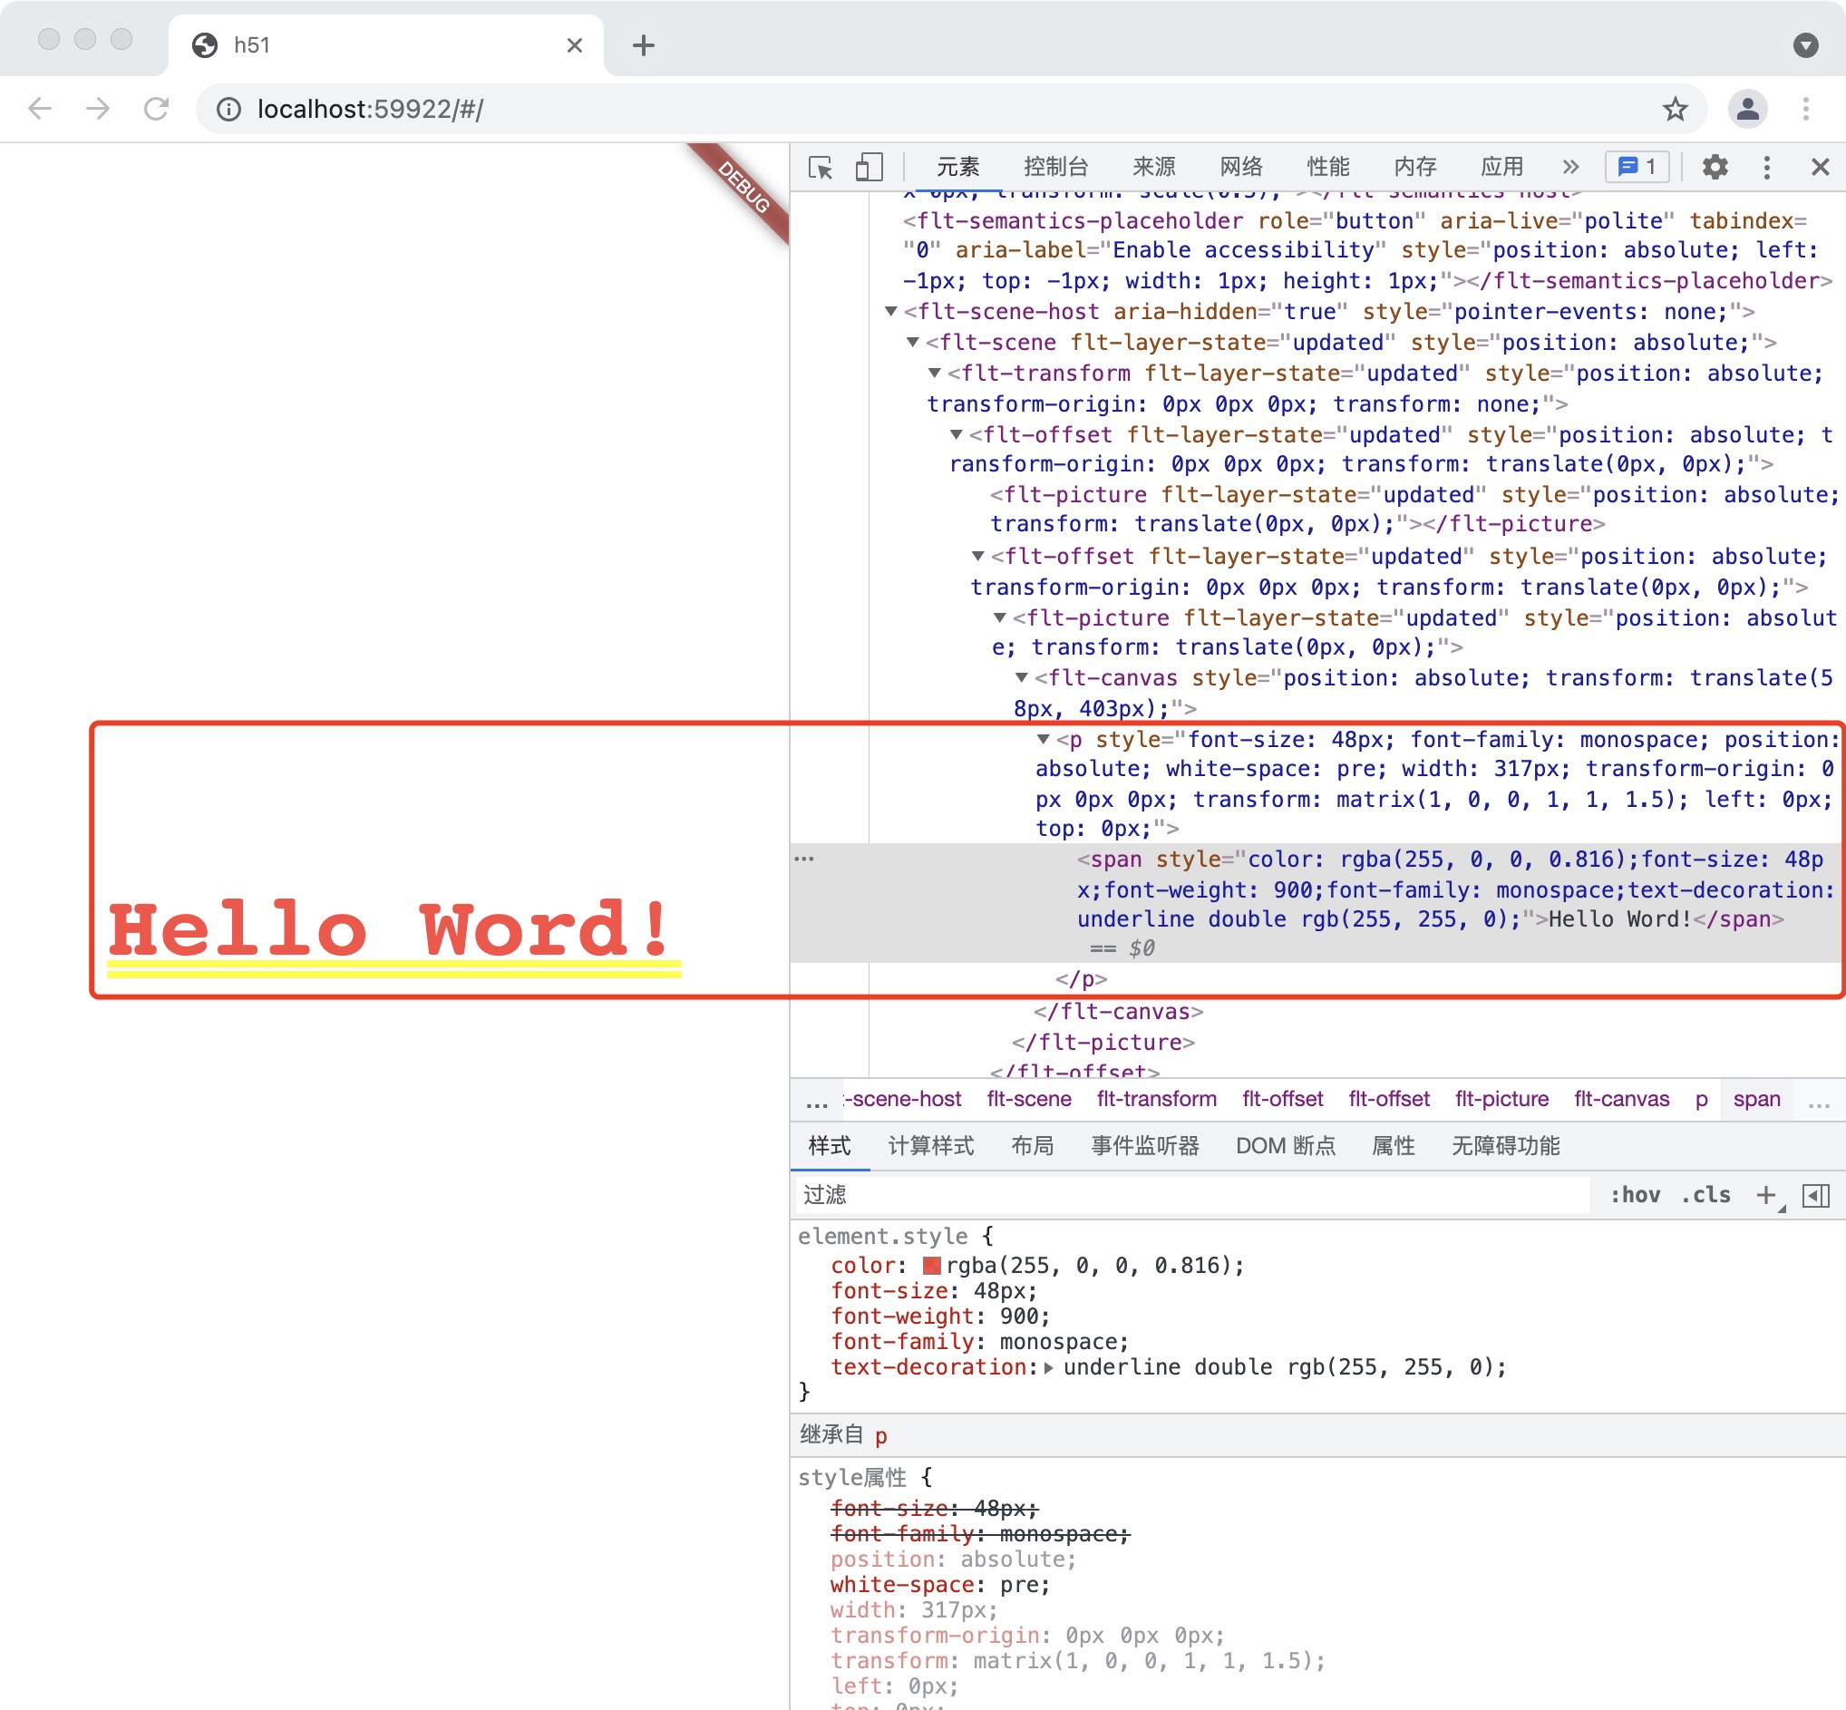This screenshot has width=1846, height=1710.
Task: Toggle the .cls class editor
Action: click(1705, 1195)
